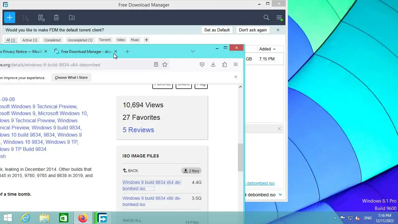The width and height of the screenshot is (398, 224).
Task: Click the Firefox address bar URL
Action: click(x=50, y=65)
